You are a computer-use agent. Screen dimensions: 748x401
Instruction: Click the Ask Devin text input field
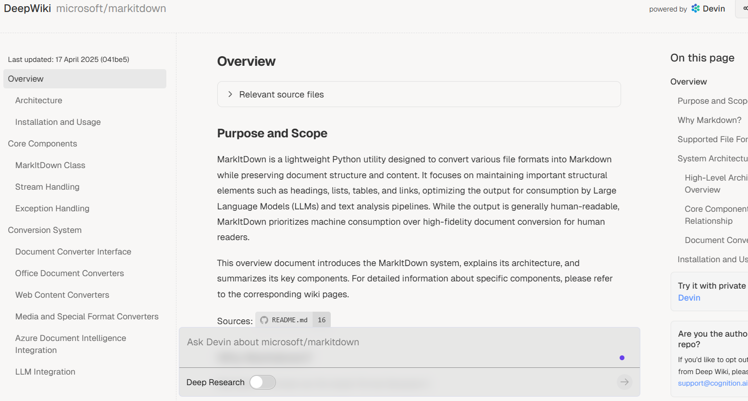[x=399, y=342]
